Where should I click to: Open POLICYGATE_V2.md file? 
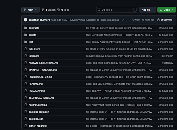(40, 77)
